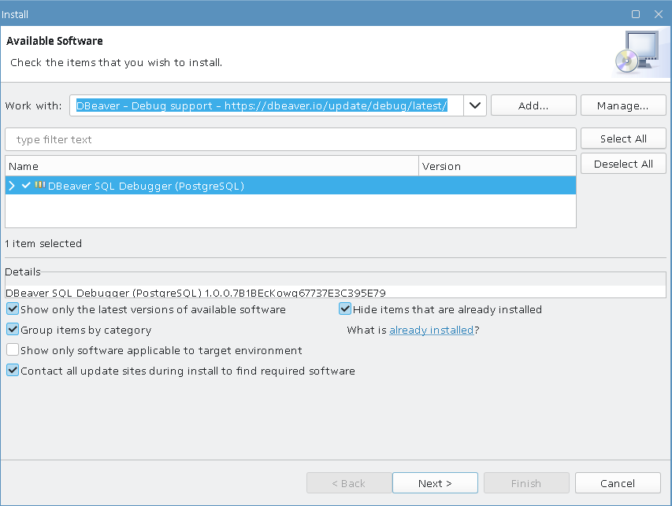
Task: Click the Next > button
Action: pos(435,483)
